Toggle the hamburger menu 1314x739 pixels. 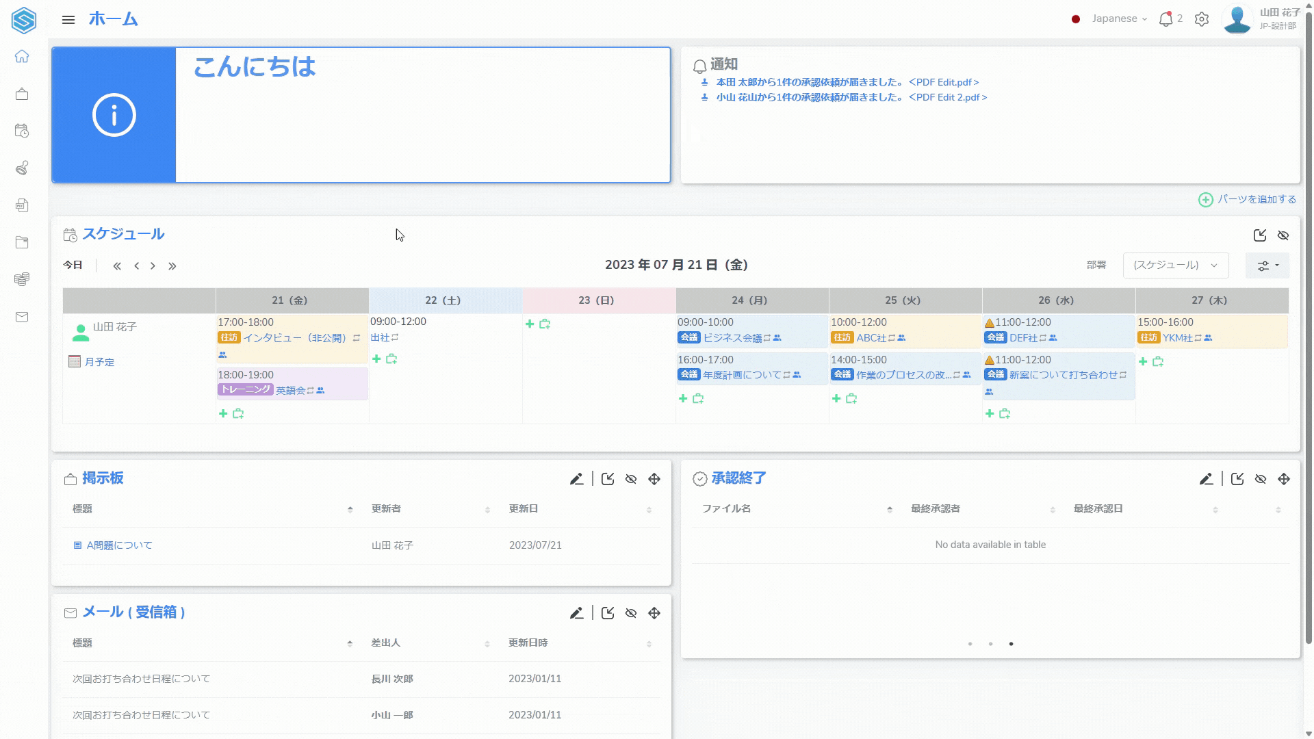point(68,20)
